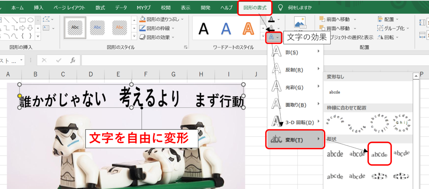The height and width of the screenshot is (189, 429).
Task: Open the Edit Shape points button
Action: (47, 19)
